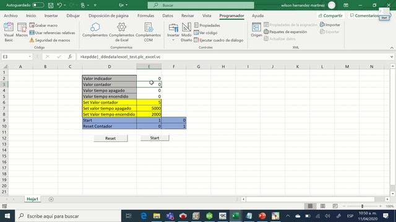Click Grabar macro
This screenshot has height=222, width=396.
(x=43, y=25)
